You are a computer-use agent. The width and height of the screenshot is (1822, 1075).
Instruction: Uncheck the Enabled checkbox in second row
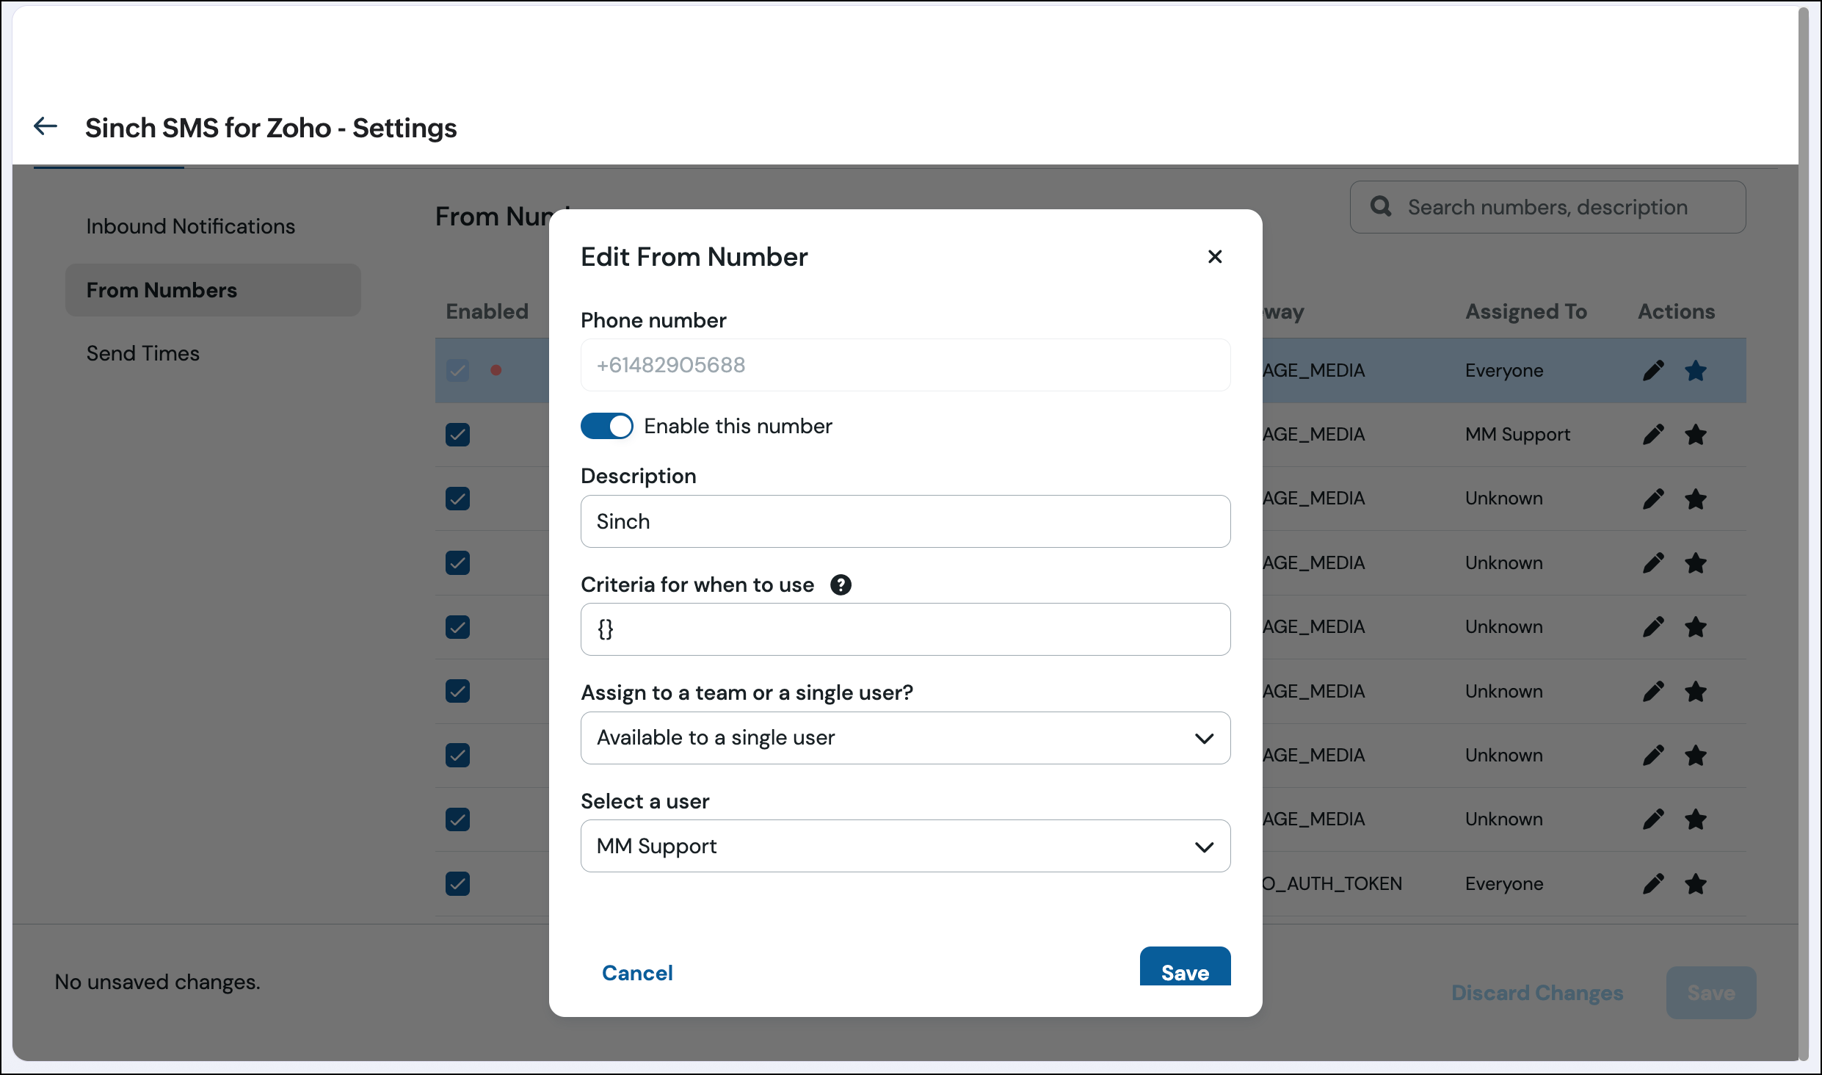click(457, 435)
